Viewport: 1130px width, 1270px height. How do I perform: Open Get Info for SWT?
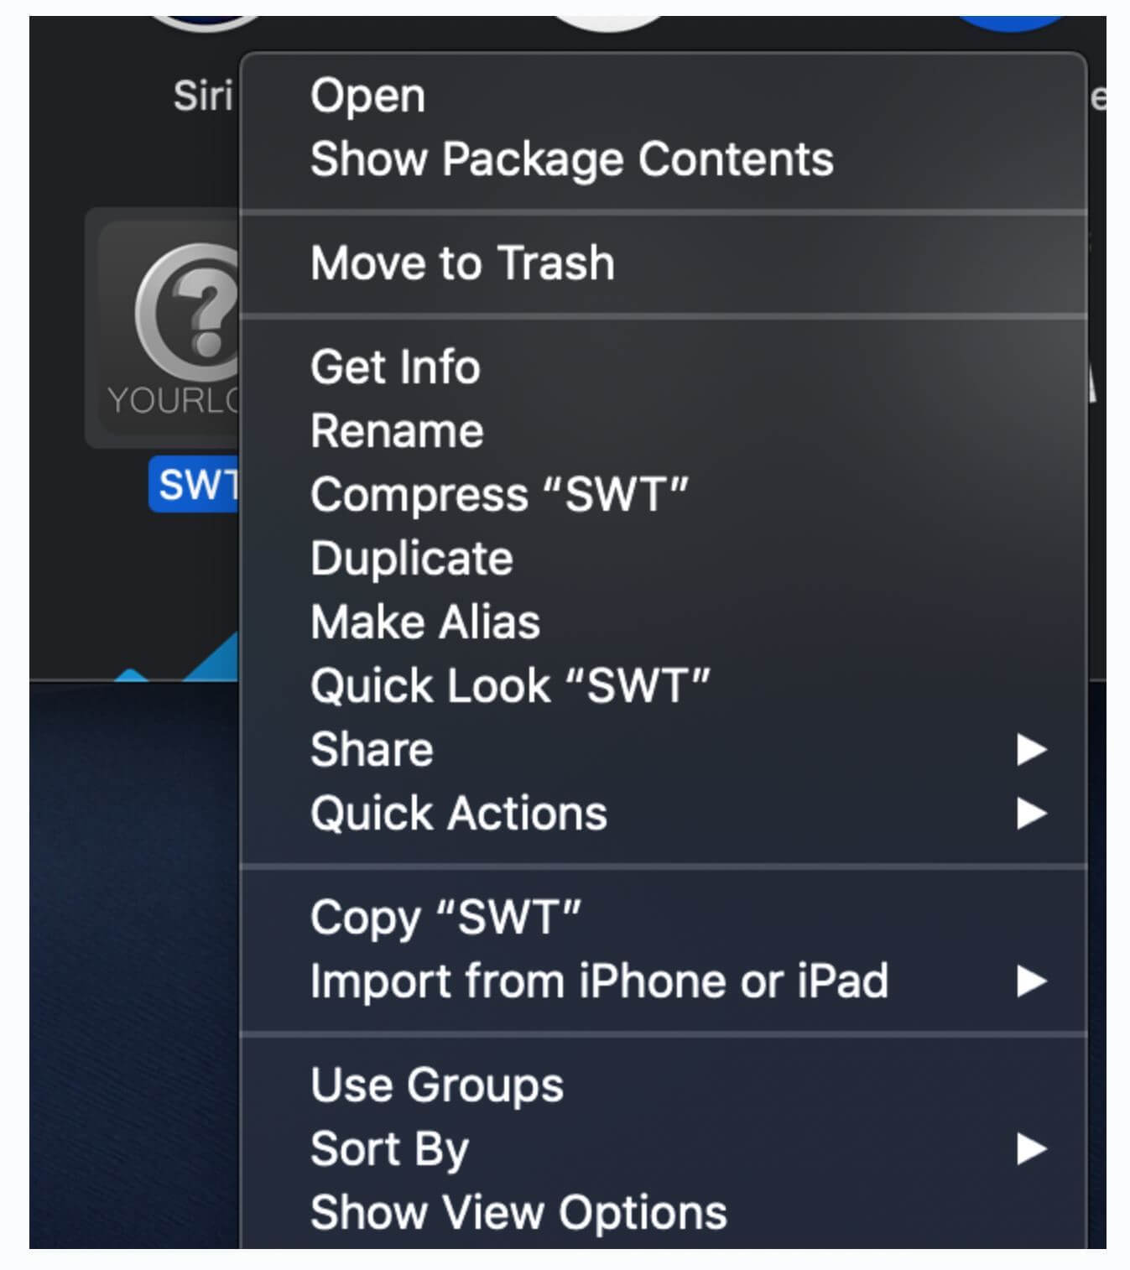pos(395,367)
